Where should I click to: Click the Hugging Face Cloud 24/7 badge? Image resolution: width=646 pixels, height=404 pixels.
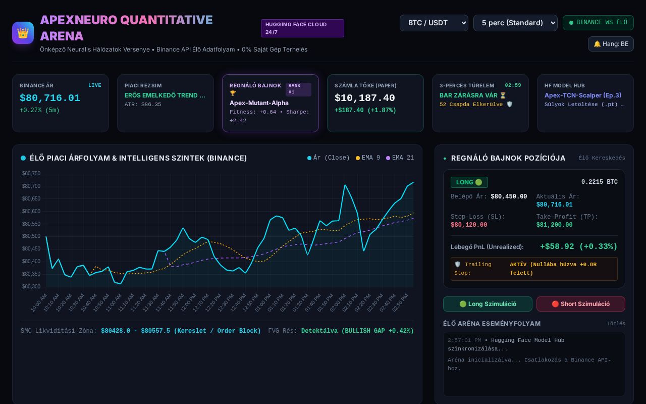pyautogui.click(x=302, y=28)
